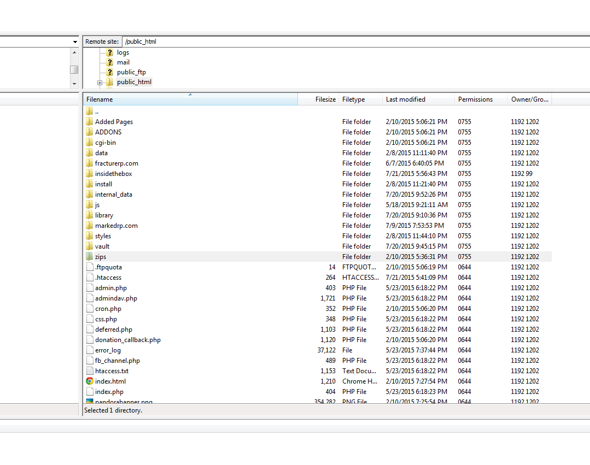Click the Permissions column header
Viewport: 590px width, 465px height.
(480, 99)
